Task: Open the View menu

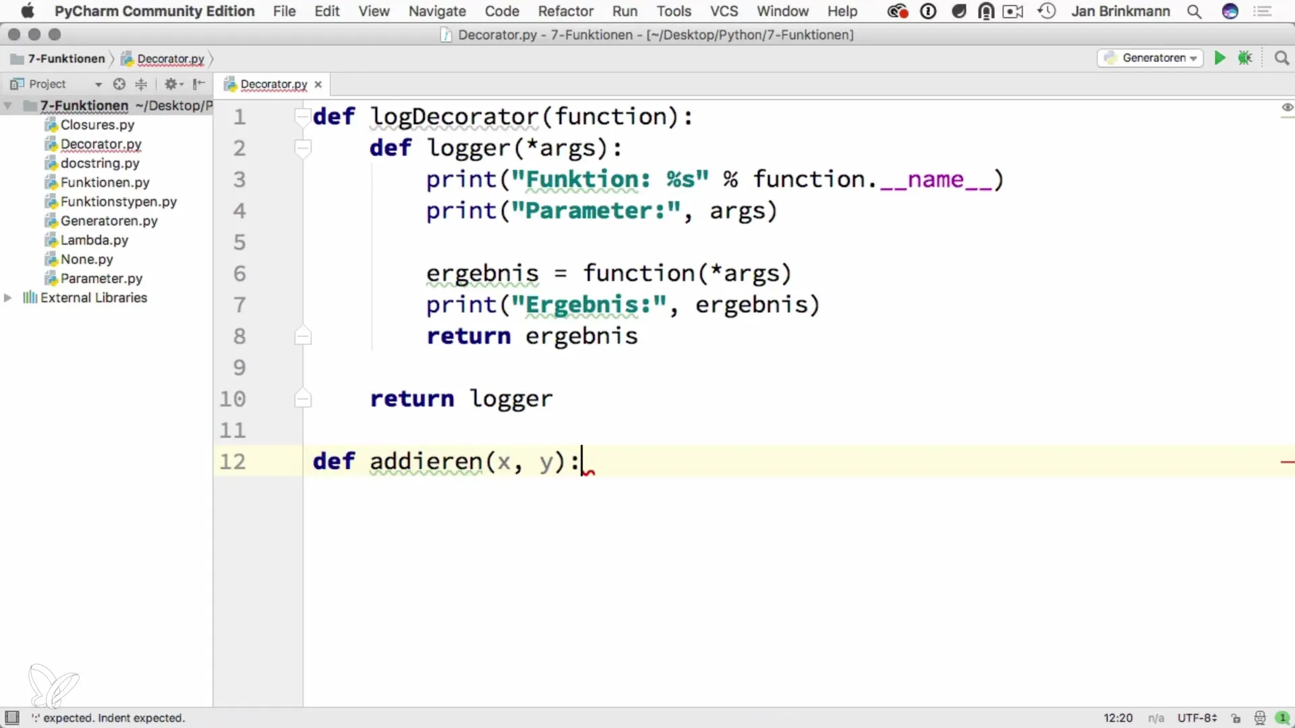Action: pyautogui.click(x=374, y=11)
